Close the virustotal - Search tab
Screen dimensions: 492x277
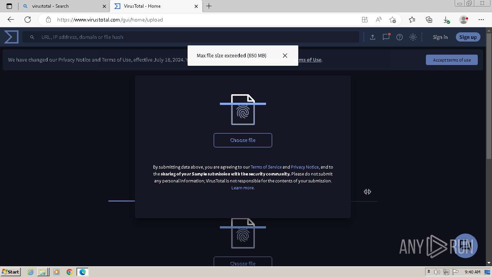pyautogui.click(x=104, y=6)
